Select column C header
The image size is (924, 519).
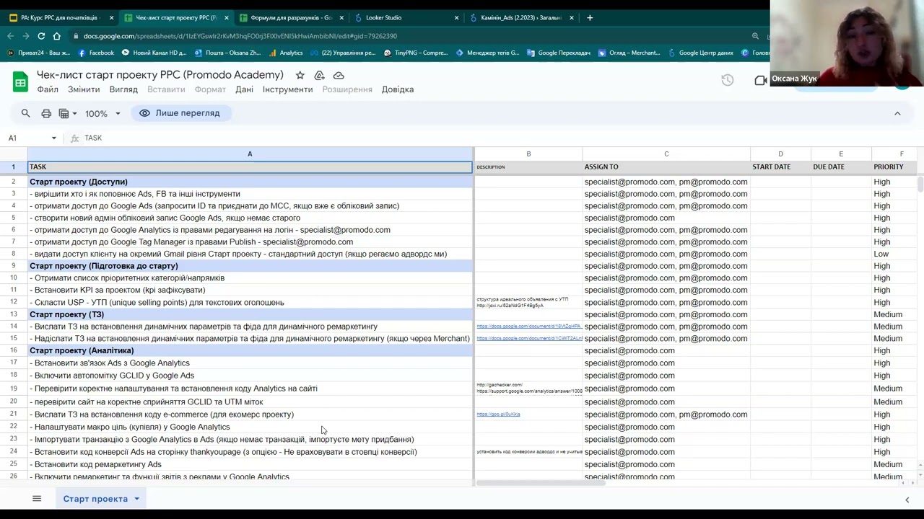tap(666, 154)
